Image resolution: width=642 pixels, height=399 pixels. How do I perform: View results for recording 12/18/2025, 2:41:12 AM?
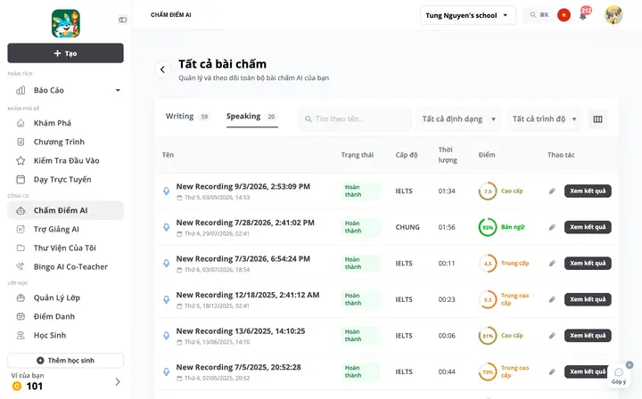click(588, 299)
